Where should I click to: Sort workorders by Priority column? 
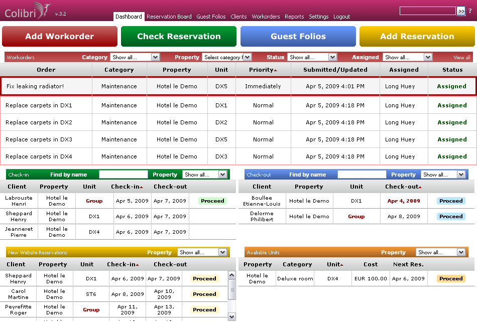click(x=263, y=70)
